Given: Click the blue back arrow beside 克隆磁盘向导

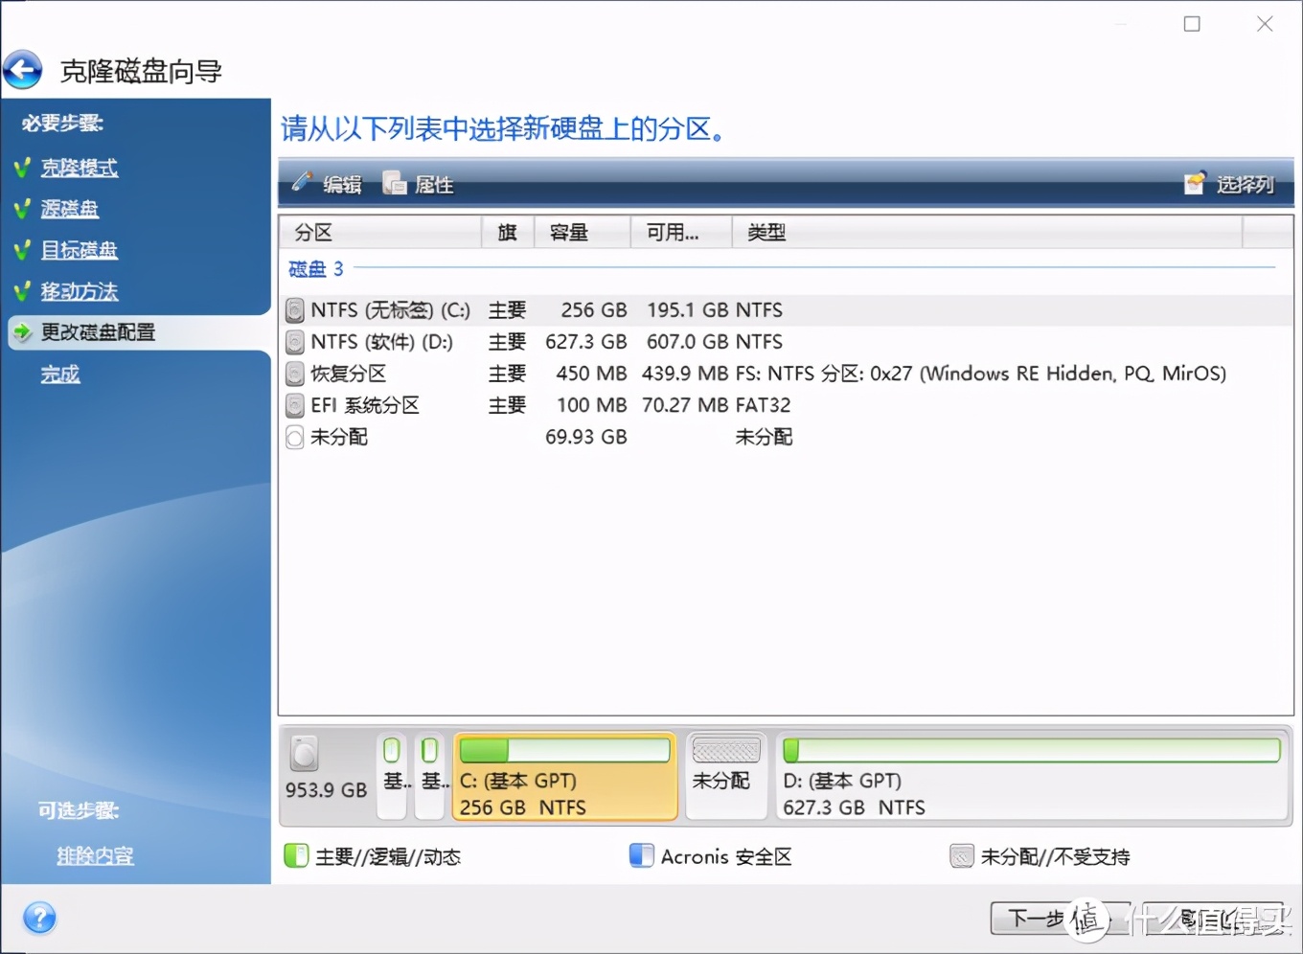Looking at the screenshot, I should pos(23,69).
